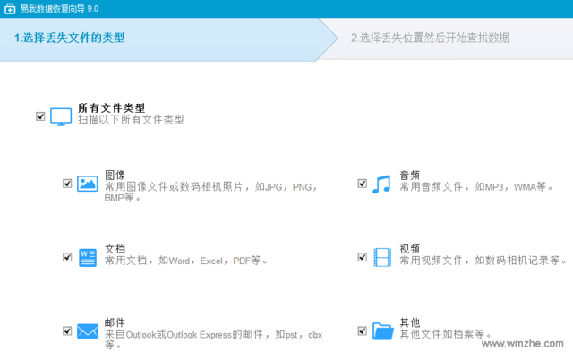Toggle the 图像 checkbox

point(67,184)
